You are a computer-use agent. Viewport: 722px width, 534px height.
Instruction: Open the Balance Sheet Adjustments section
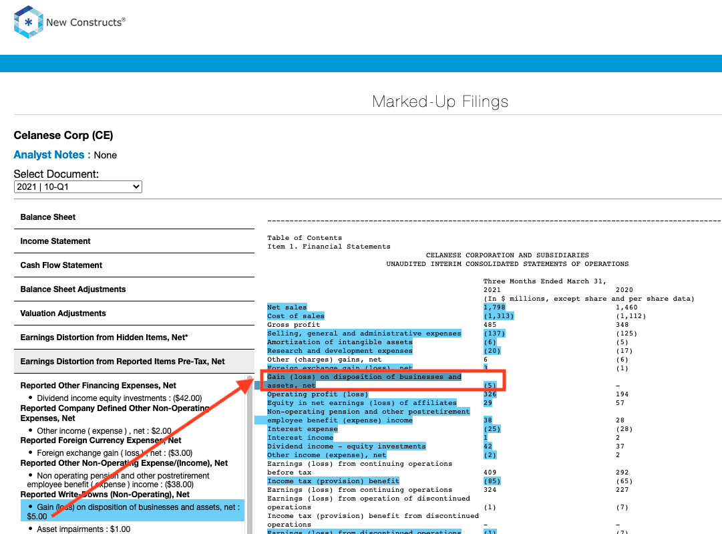(134, 289)
